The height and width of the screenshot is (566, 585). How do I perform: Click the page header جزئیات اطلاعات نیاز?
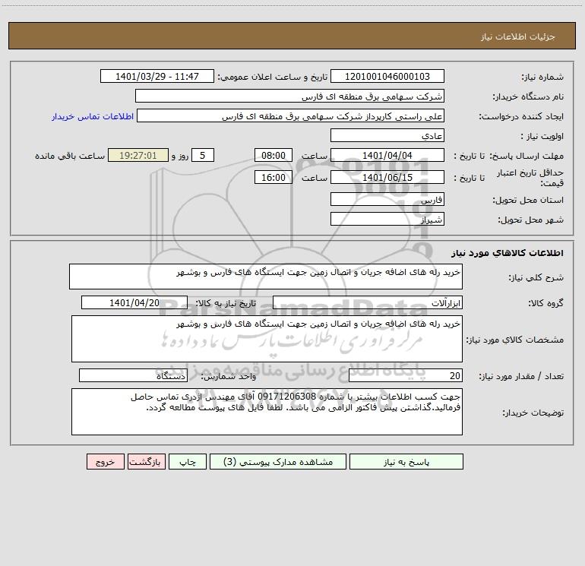coord(518,36)
